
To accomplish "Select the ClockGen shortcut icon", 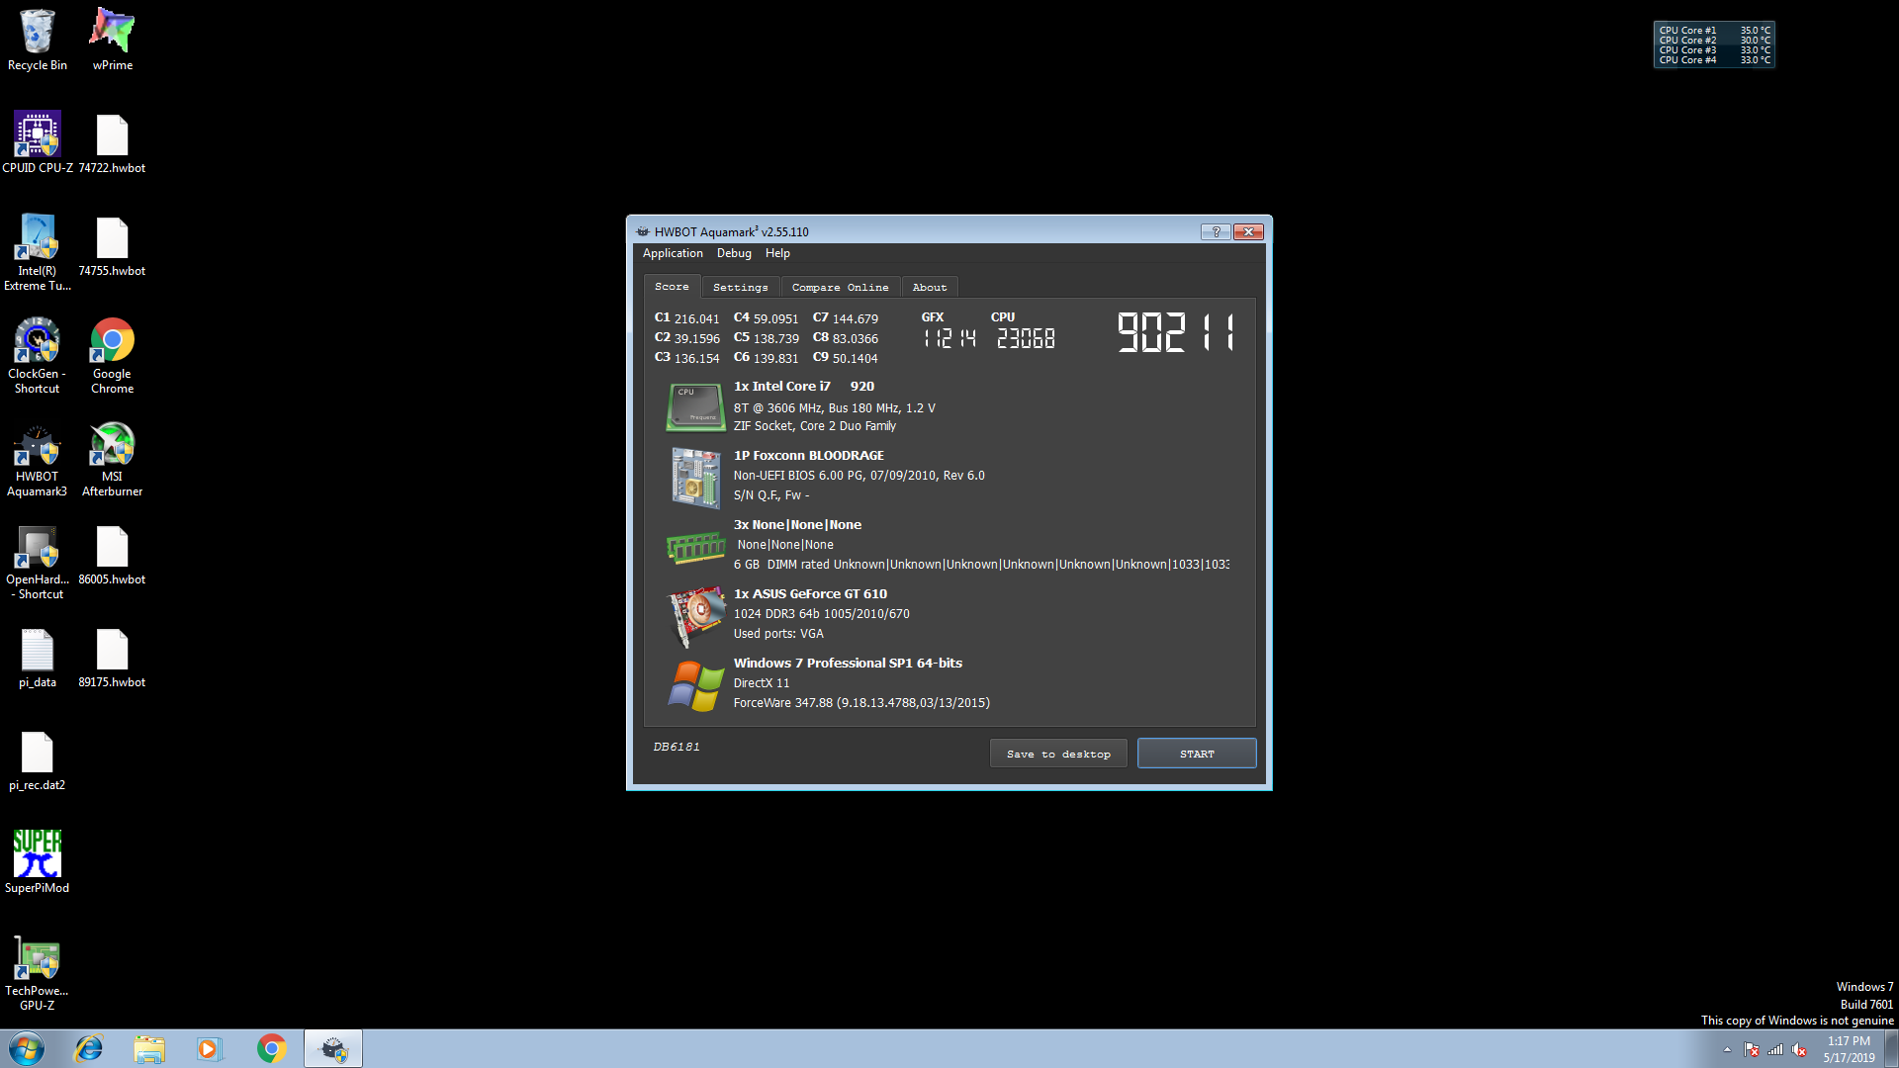I will pyautogui.click(x=38, y=355).
